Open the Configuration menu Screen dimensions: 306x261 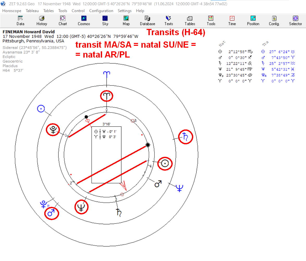pyautogui.click(x=101, y=11)
